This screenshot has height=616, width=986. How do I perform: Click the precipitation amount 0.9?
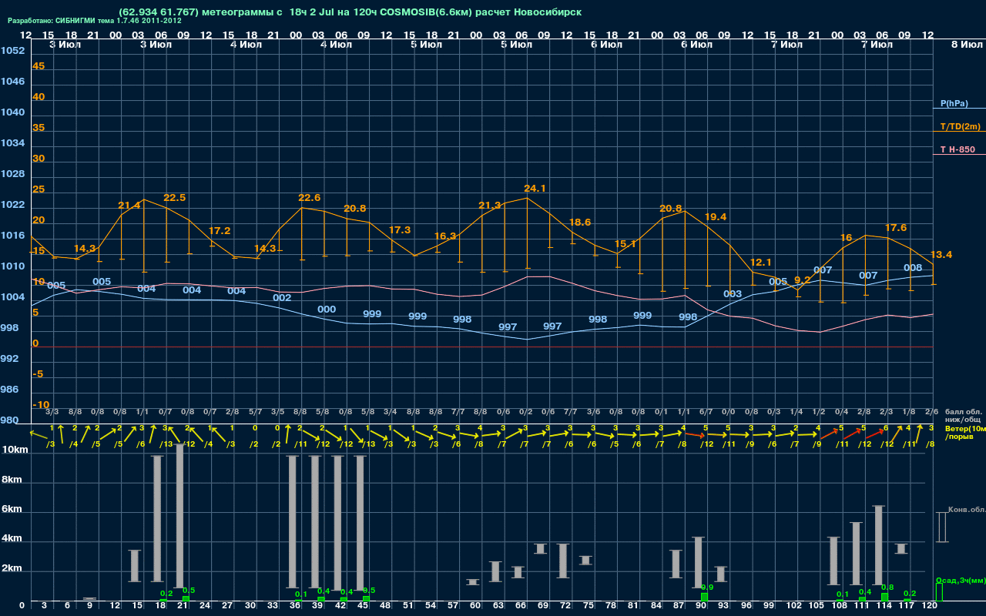tap(707, 588)
